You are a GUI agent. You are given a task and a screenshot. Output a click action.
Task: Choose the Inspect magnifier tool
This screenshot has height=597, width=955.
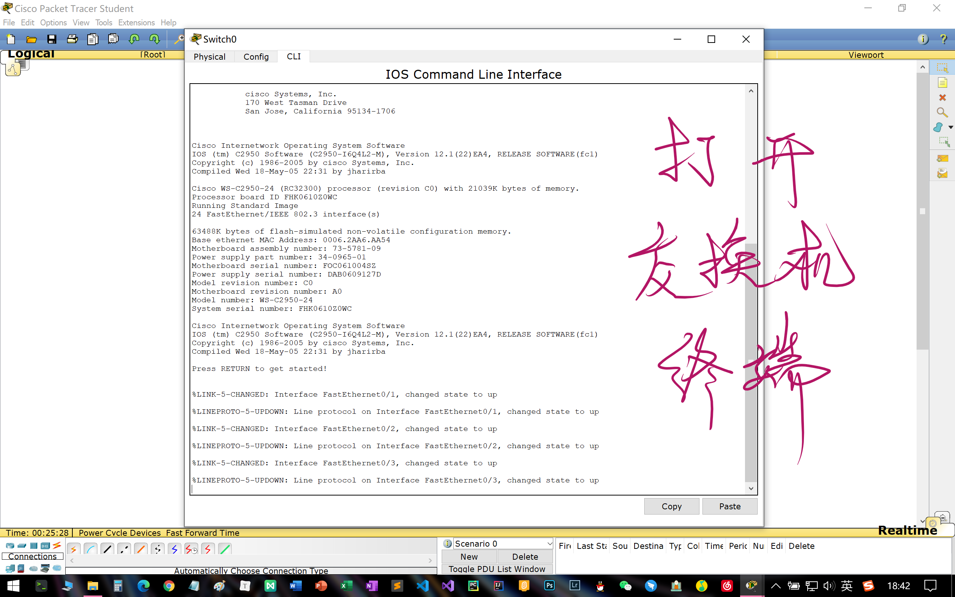(x=942, y=113)
